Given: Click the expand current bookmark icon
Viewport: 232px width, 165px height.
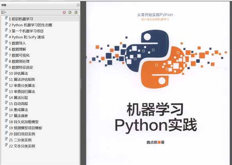Looking at the screenshot, I should coord(76,12).
